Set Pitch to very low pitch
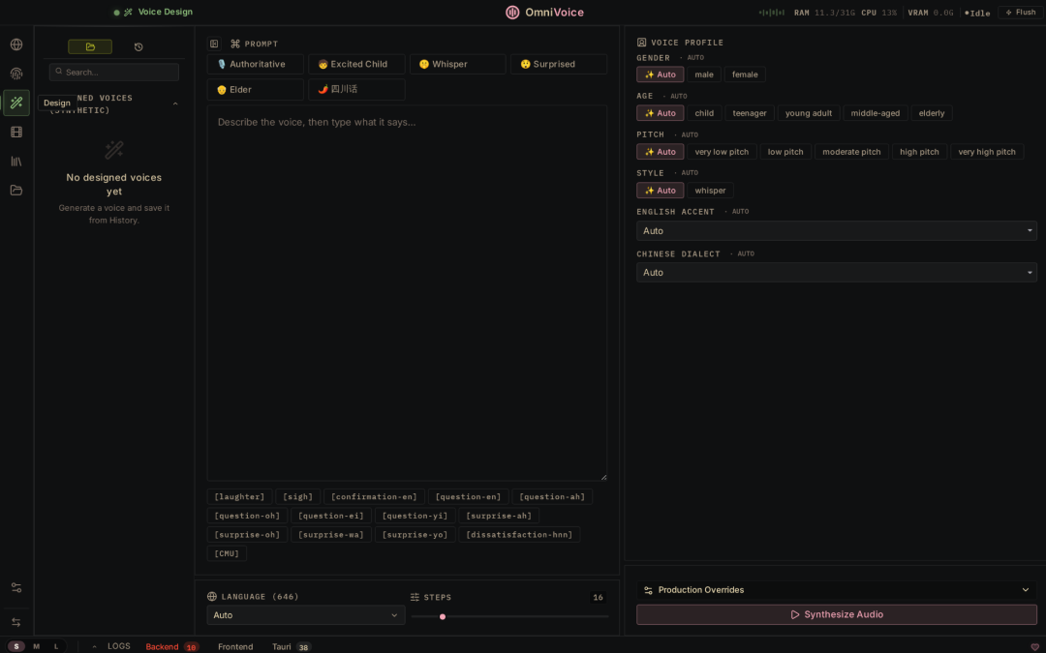1046x653 pixels. point(722,152)
